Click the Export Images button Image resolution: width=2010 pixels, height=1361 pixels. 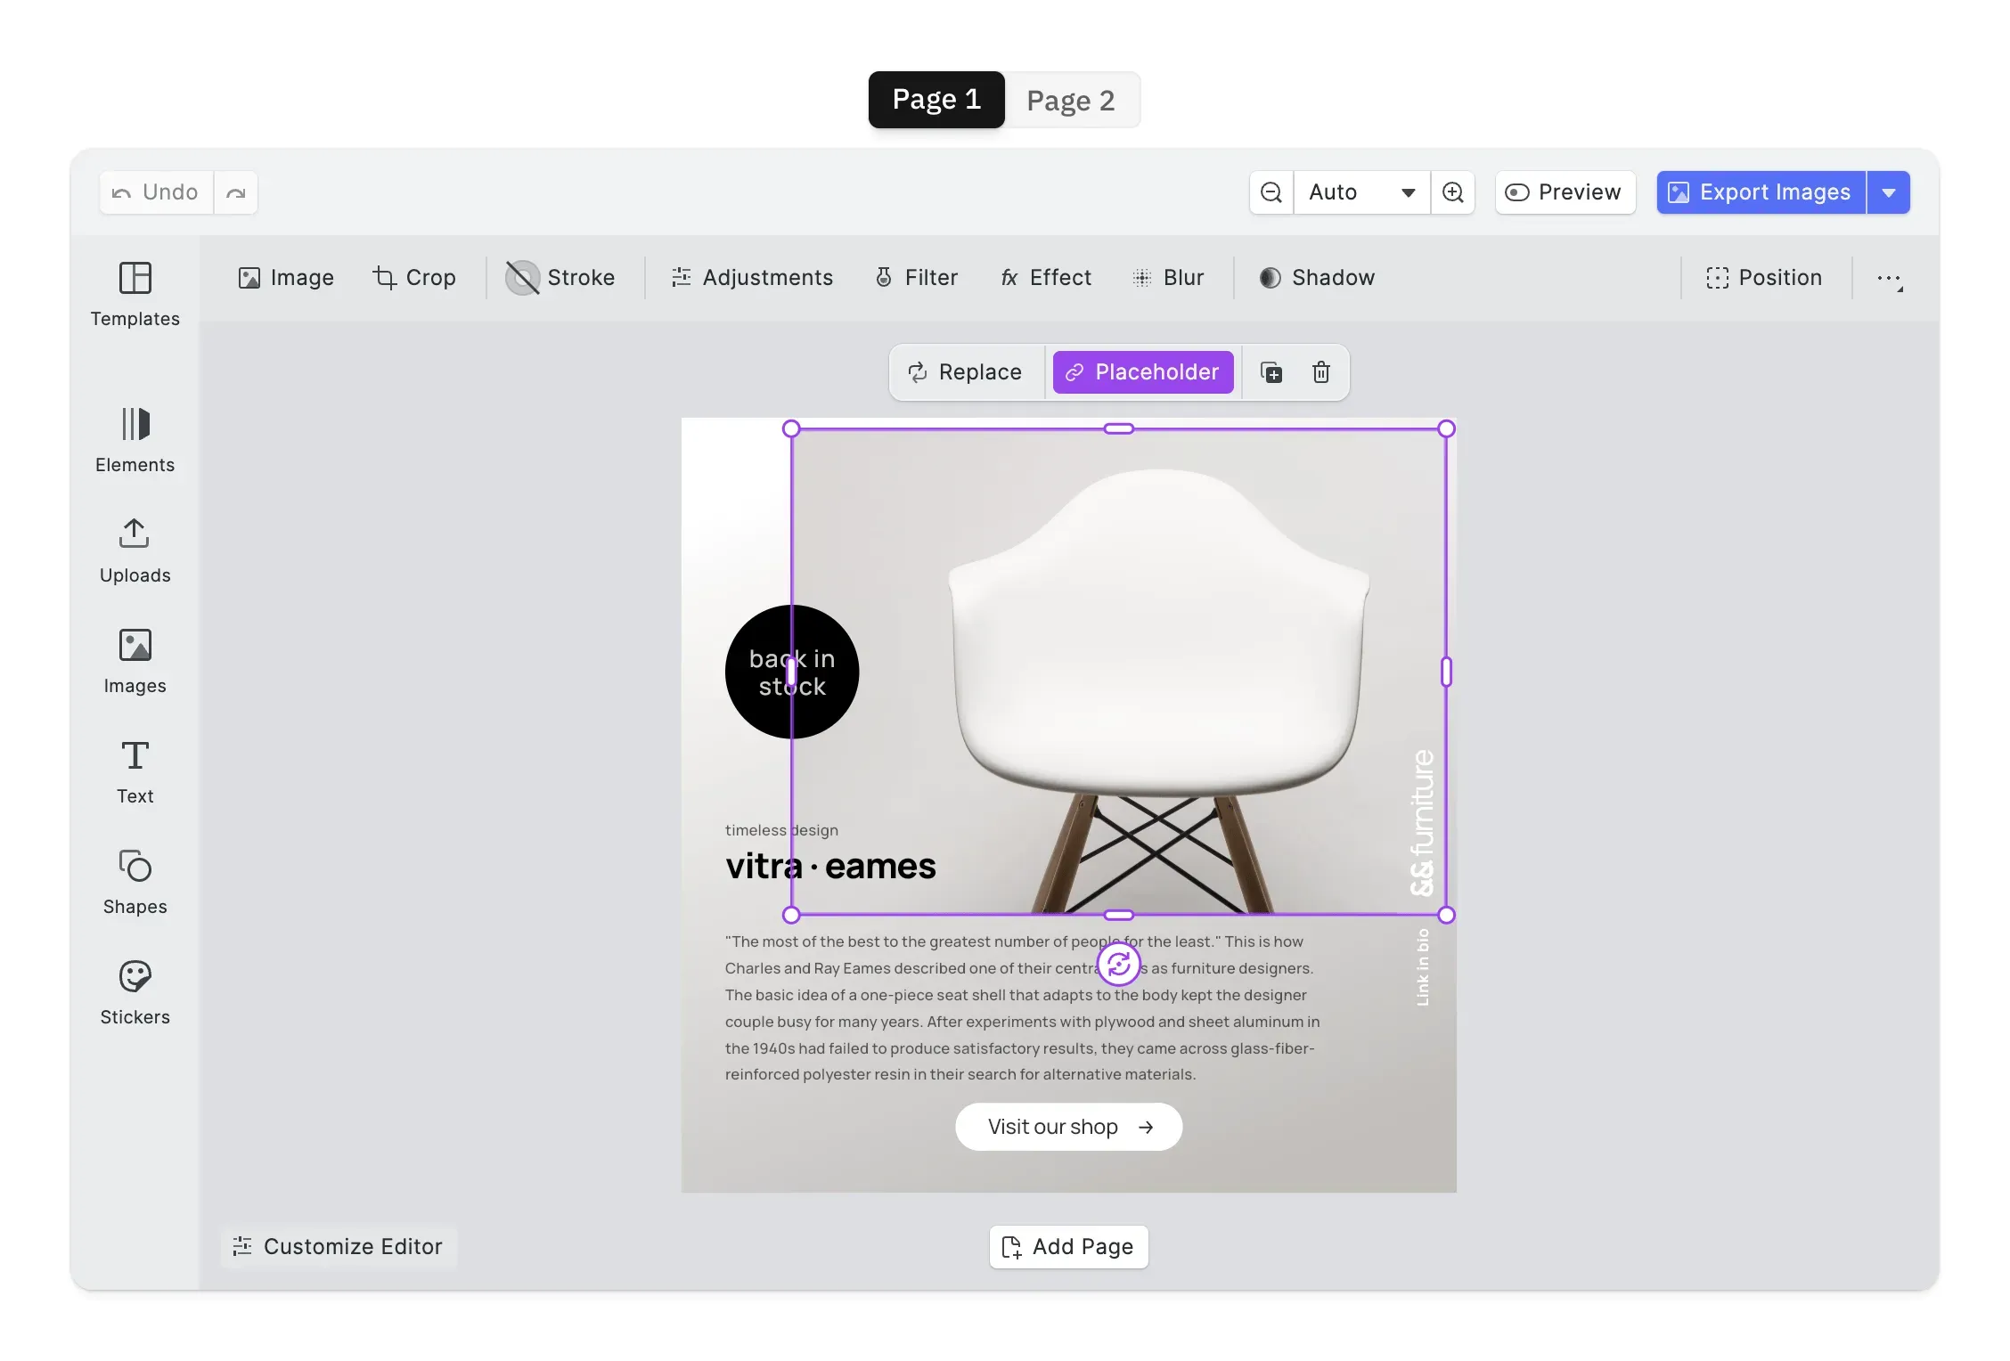coord(1761,192)
